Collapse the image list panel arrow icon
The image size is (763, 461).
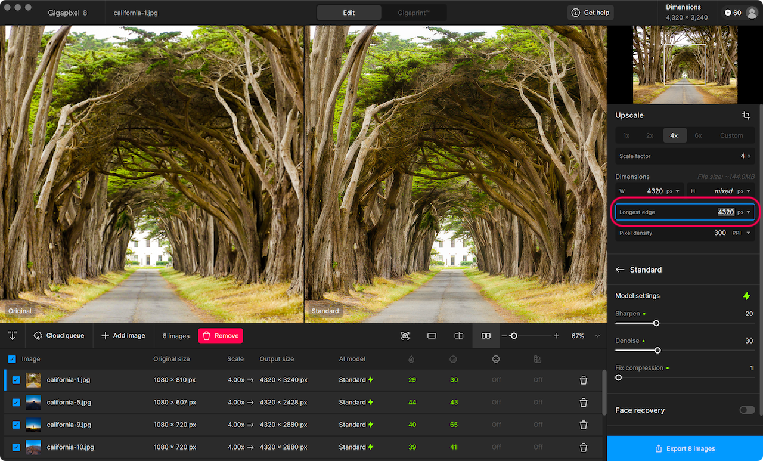click(x=12, y=336)
